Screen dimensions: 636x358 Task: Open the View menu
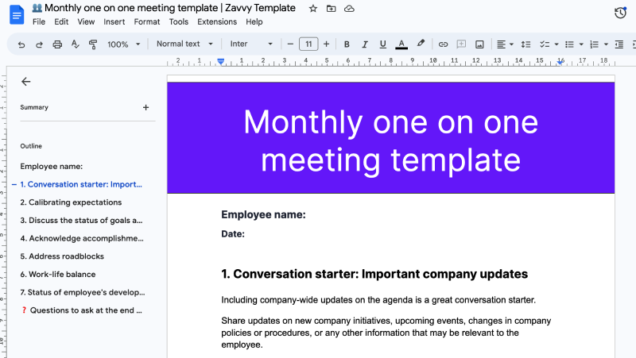pyautogui.click(x=86, y=22)
